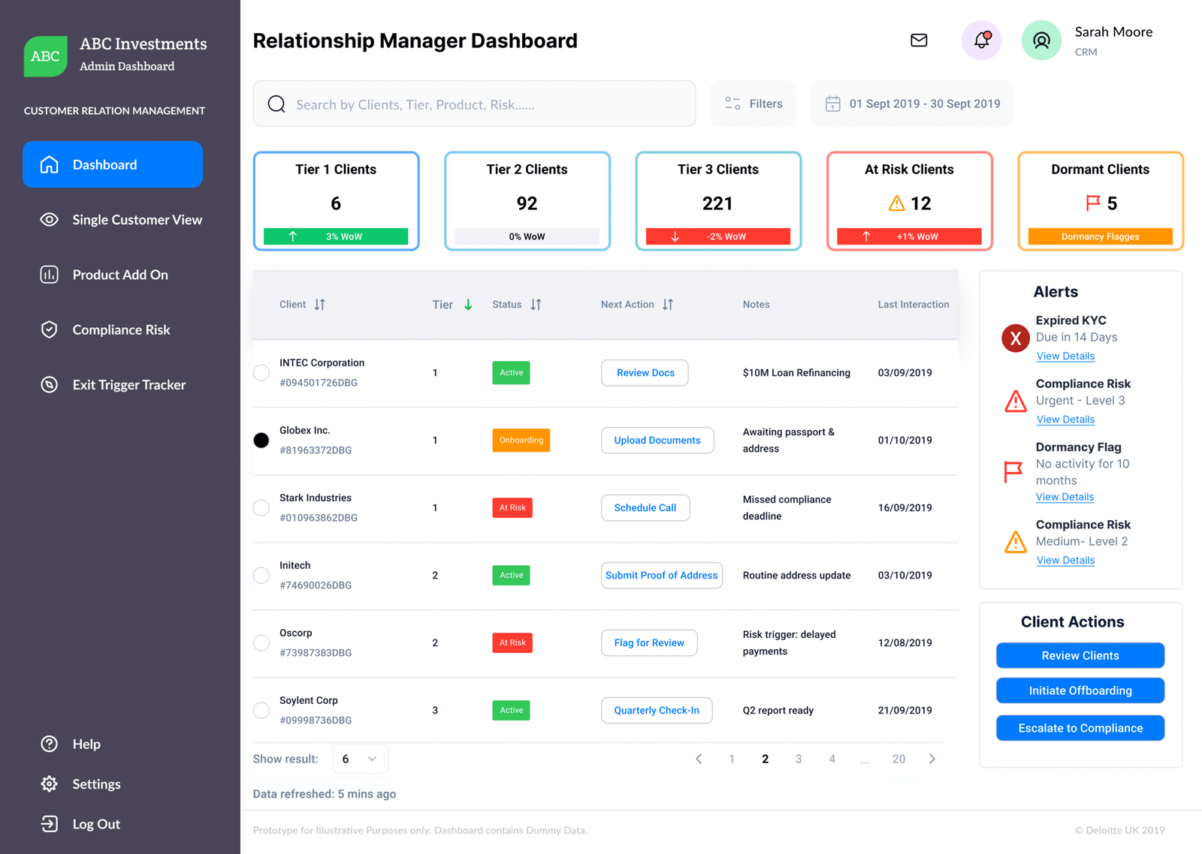Image resolution: width=1202 pixels, height=854 pixels.
Task: Click the notification bell icon
Action: coord(981,41)
